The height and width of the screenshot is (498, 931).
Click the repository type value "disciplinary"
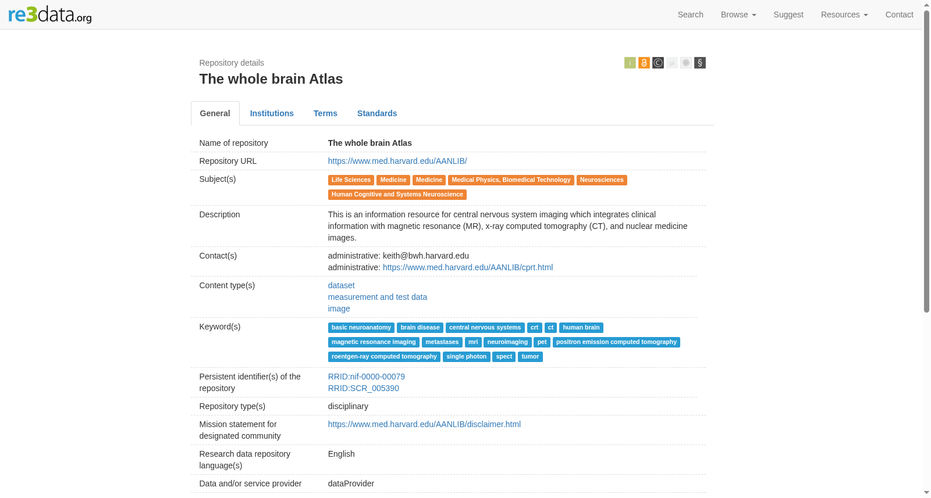point(348,406)
